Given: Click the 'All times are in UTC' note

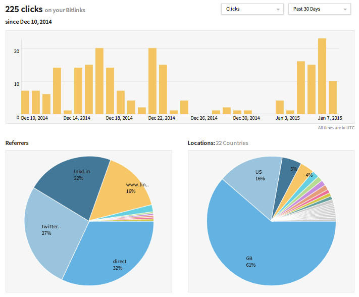Looking at the screenshot, I should [x=336, y=128].
